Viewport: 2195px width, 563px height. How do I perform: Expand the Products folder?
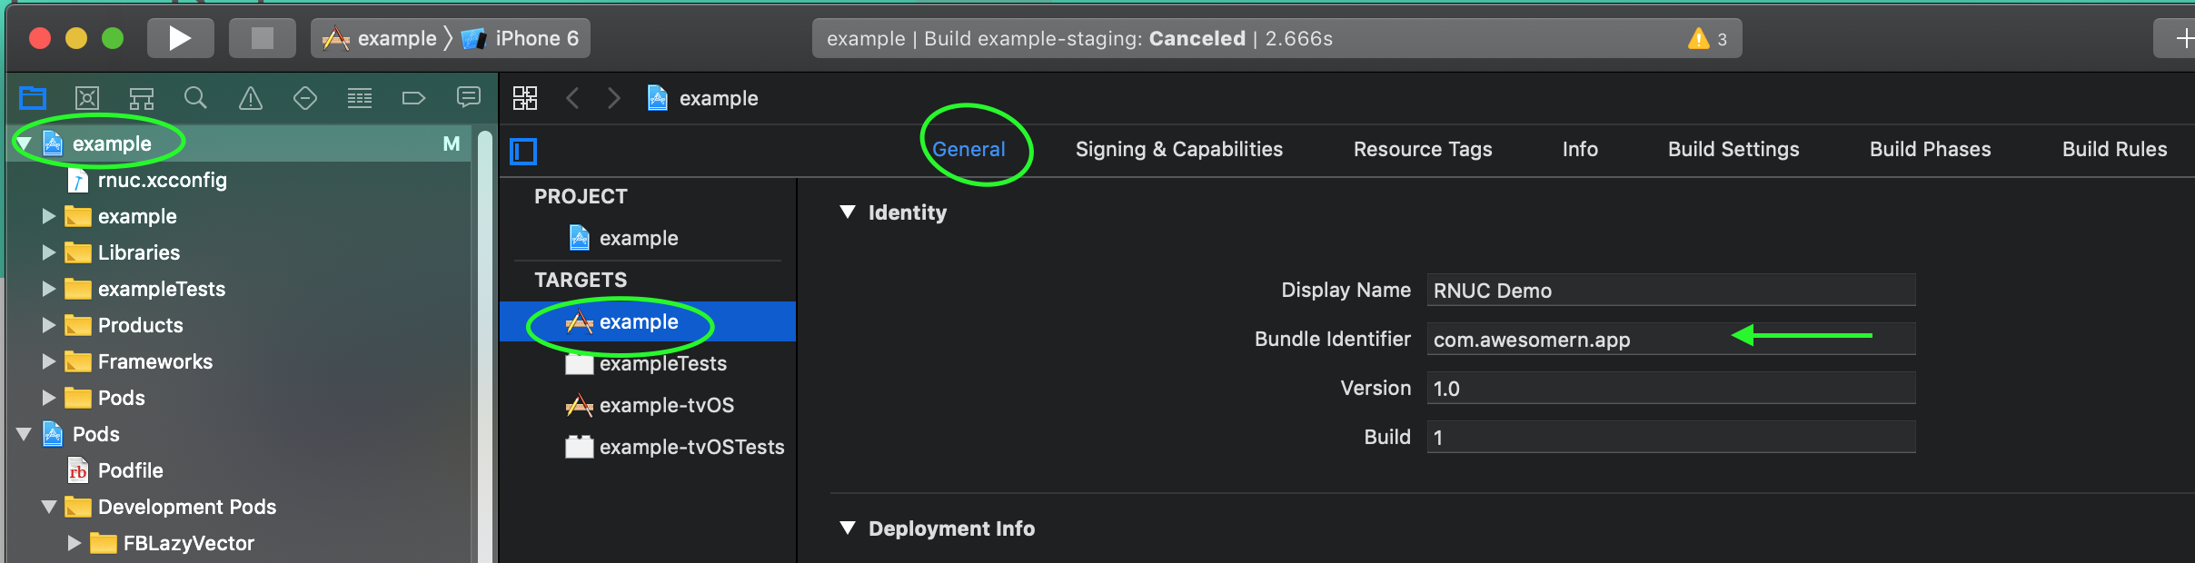coord(49,325)
